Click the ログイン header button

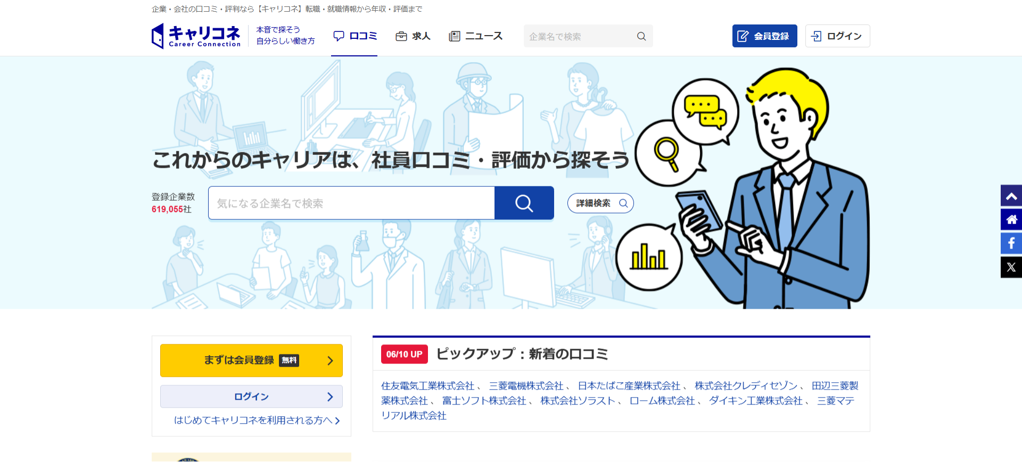click(x=837, y=36)
